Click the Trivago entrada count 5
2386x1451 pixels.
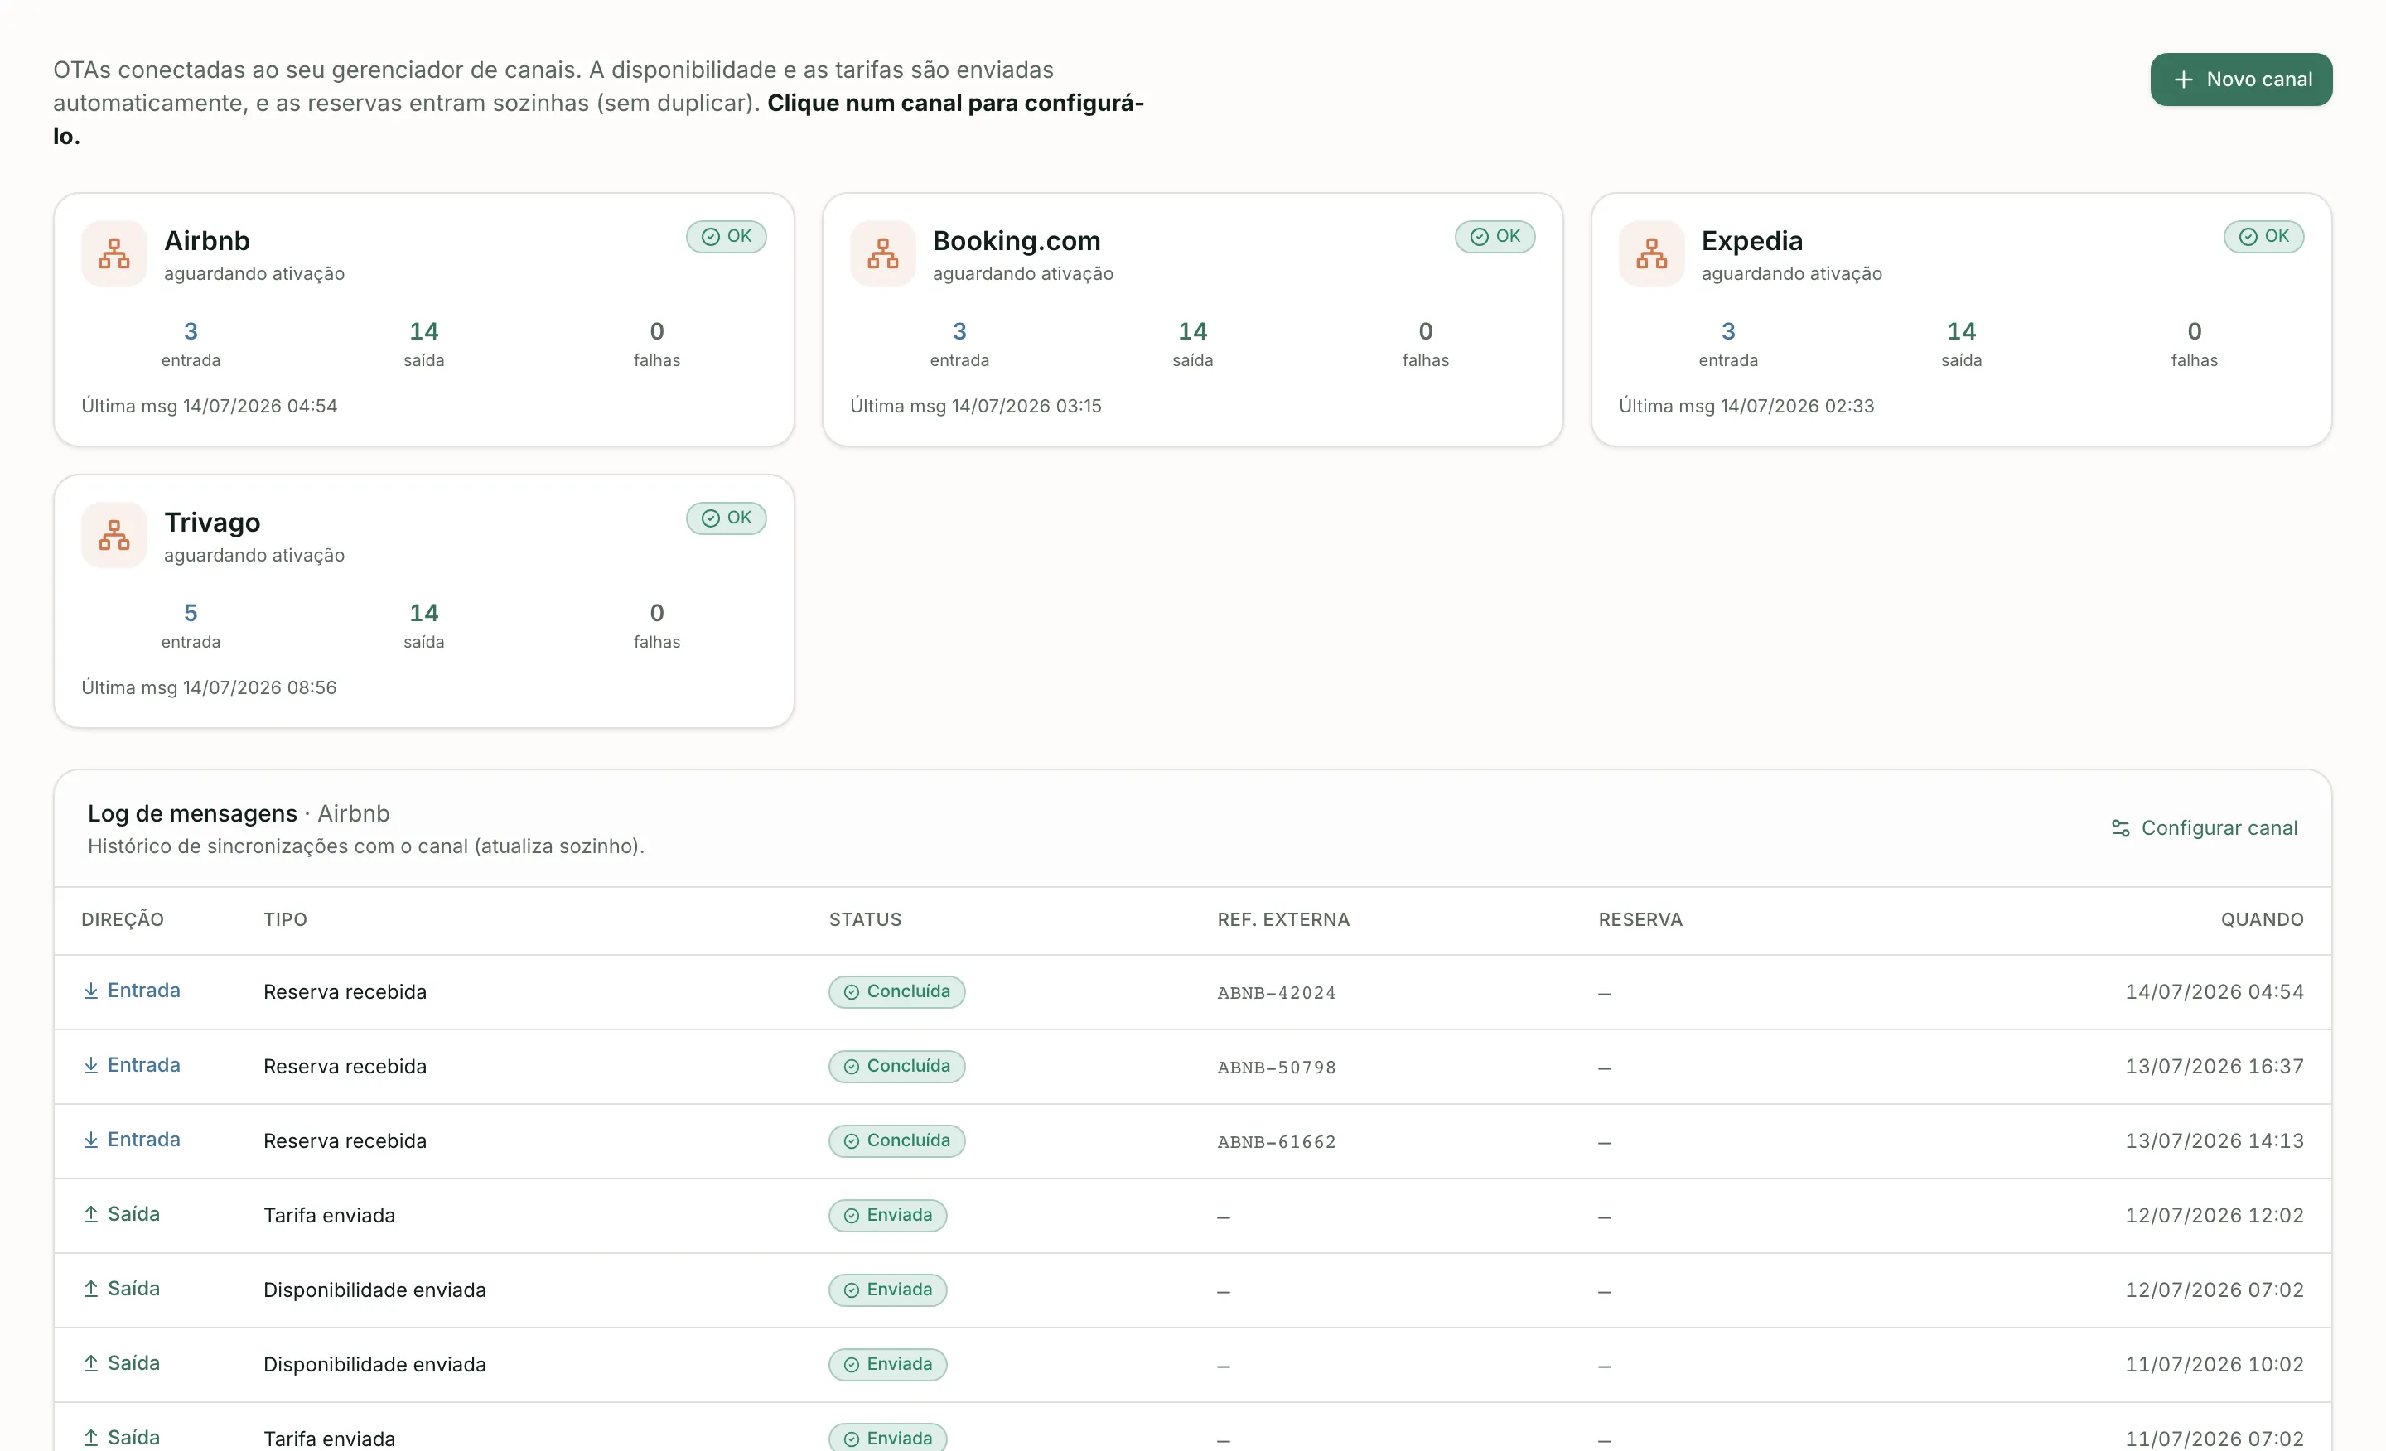point(191,613)
